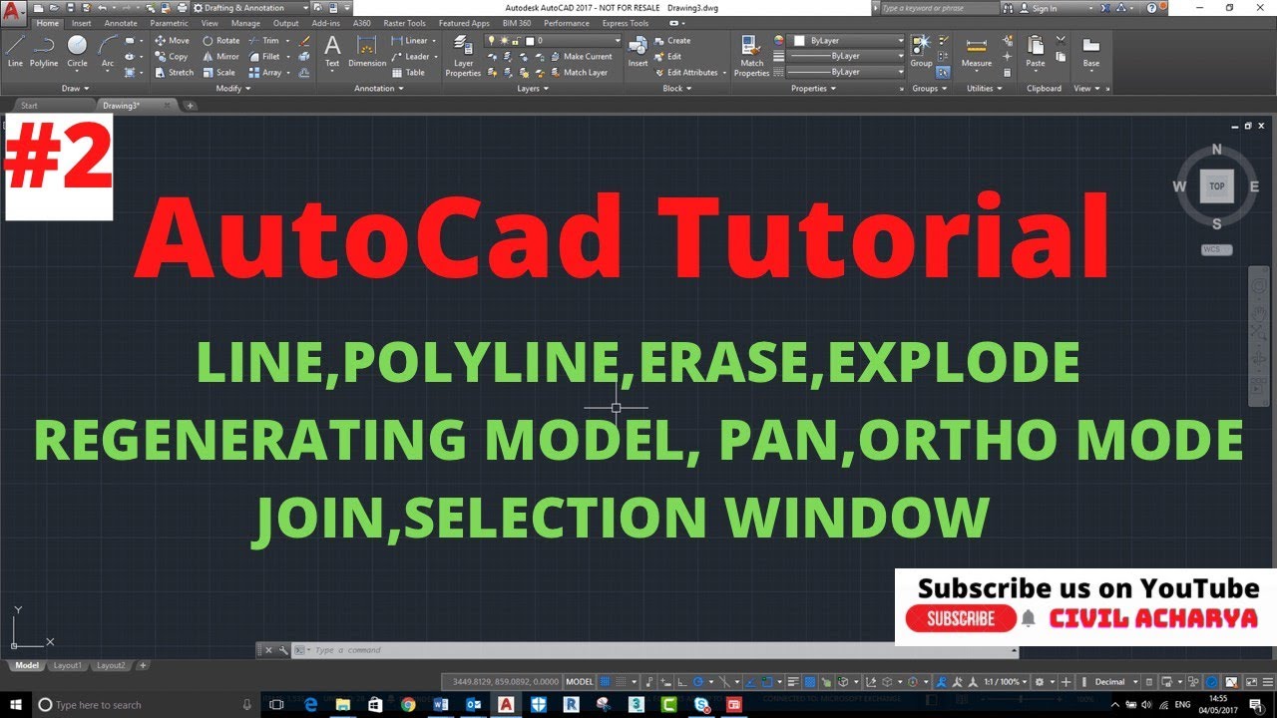Toggle MODEL space button in status bar
Image resolution: width=1277 pixels, height=718 pixels.
580,682
